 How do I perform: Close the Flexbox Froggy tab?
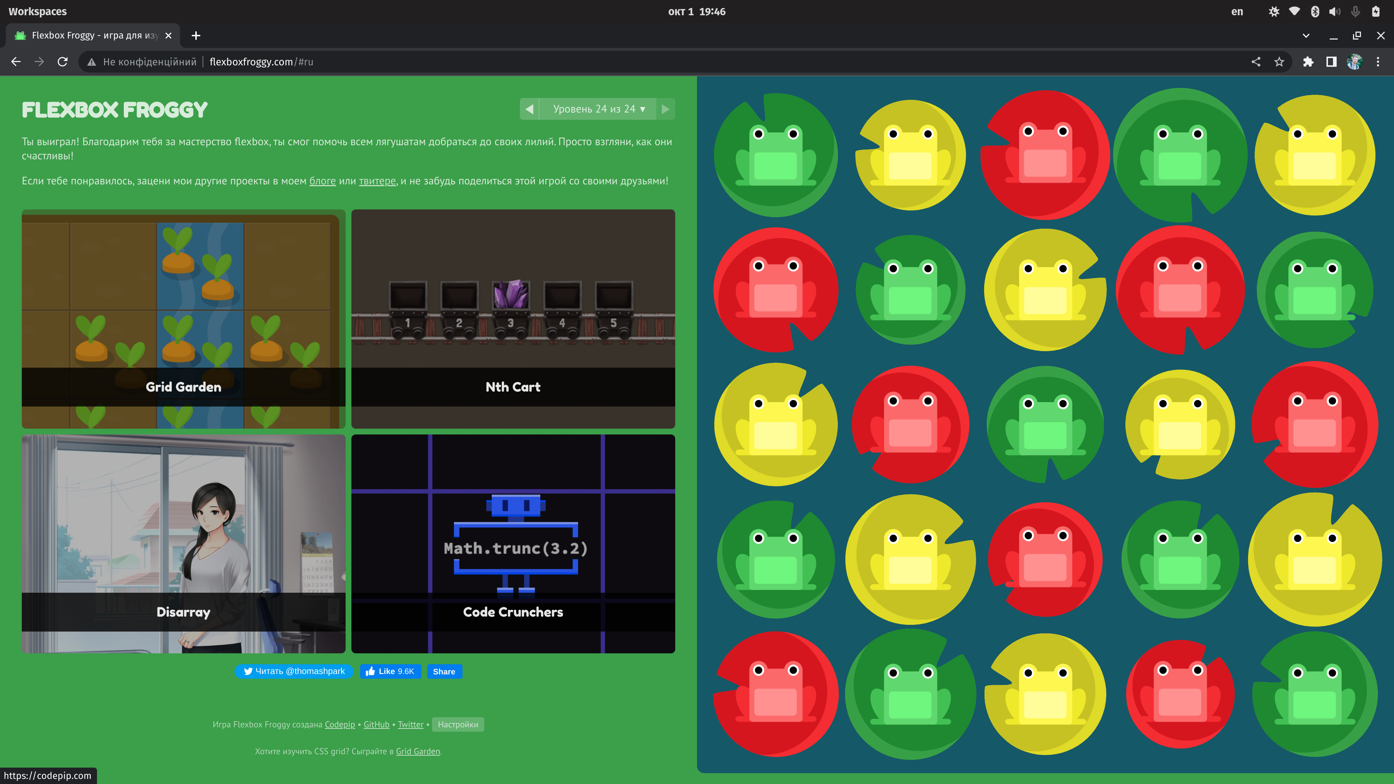coord(168,35)
